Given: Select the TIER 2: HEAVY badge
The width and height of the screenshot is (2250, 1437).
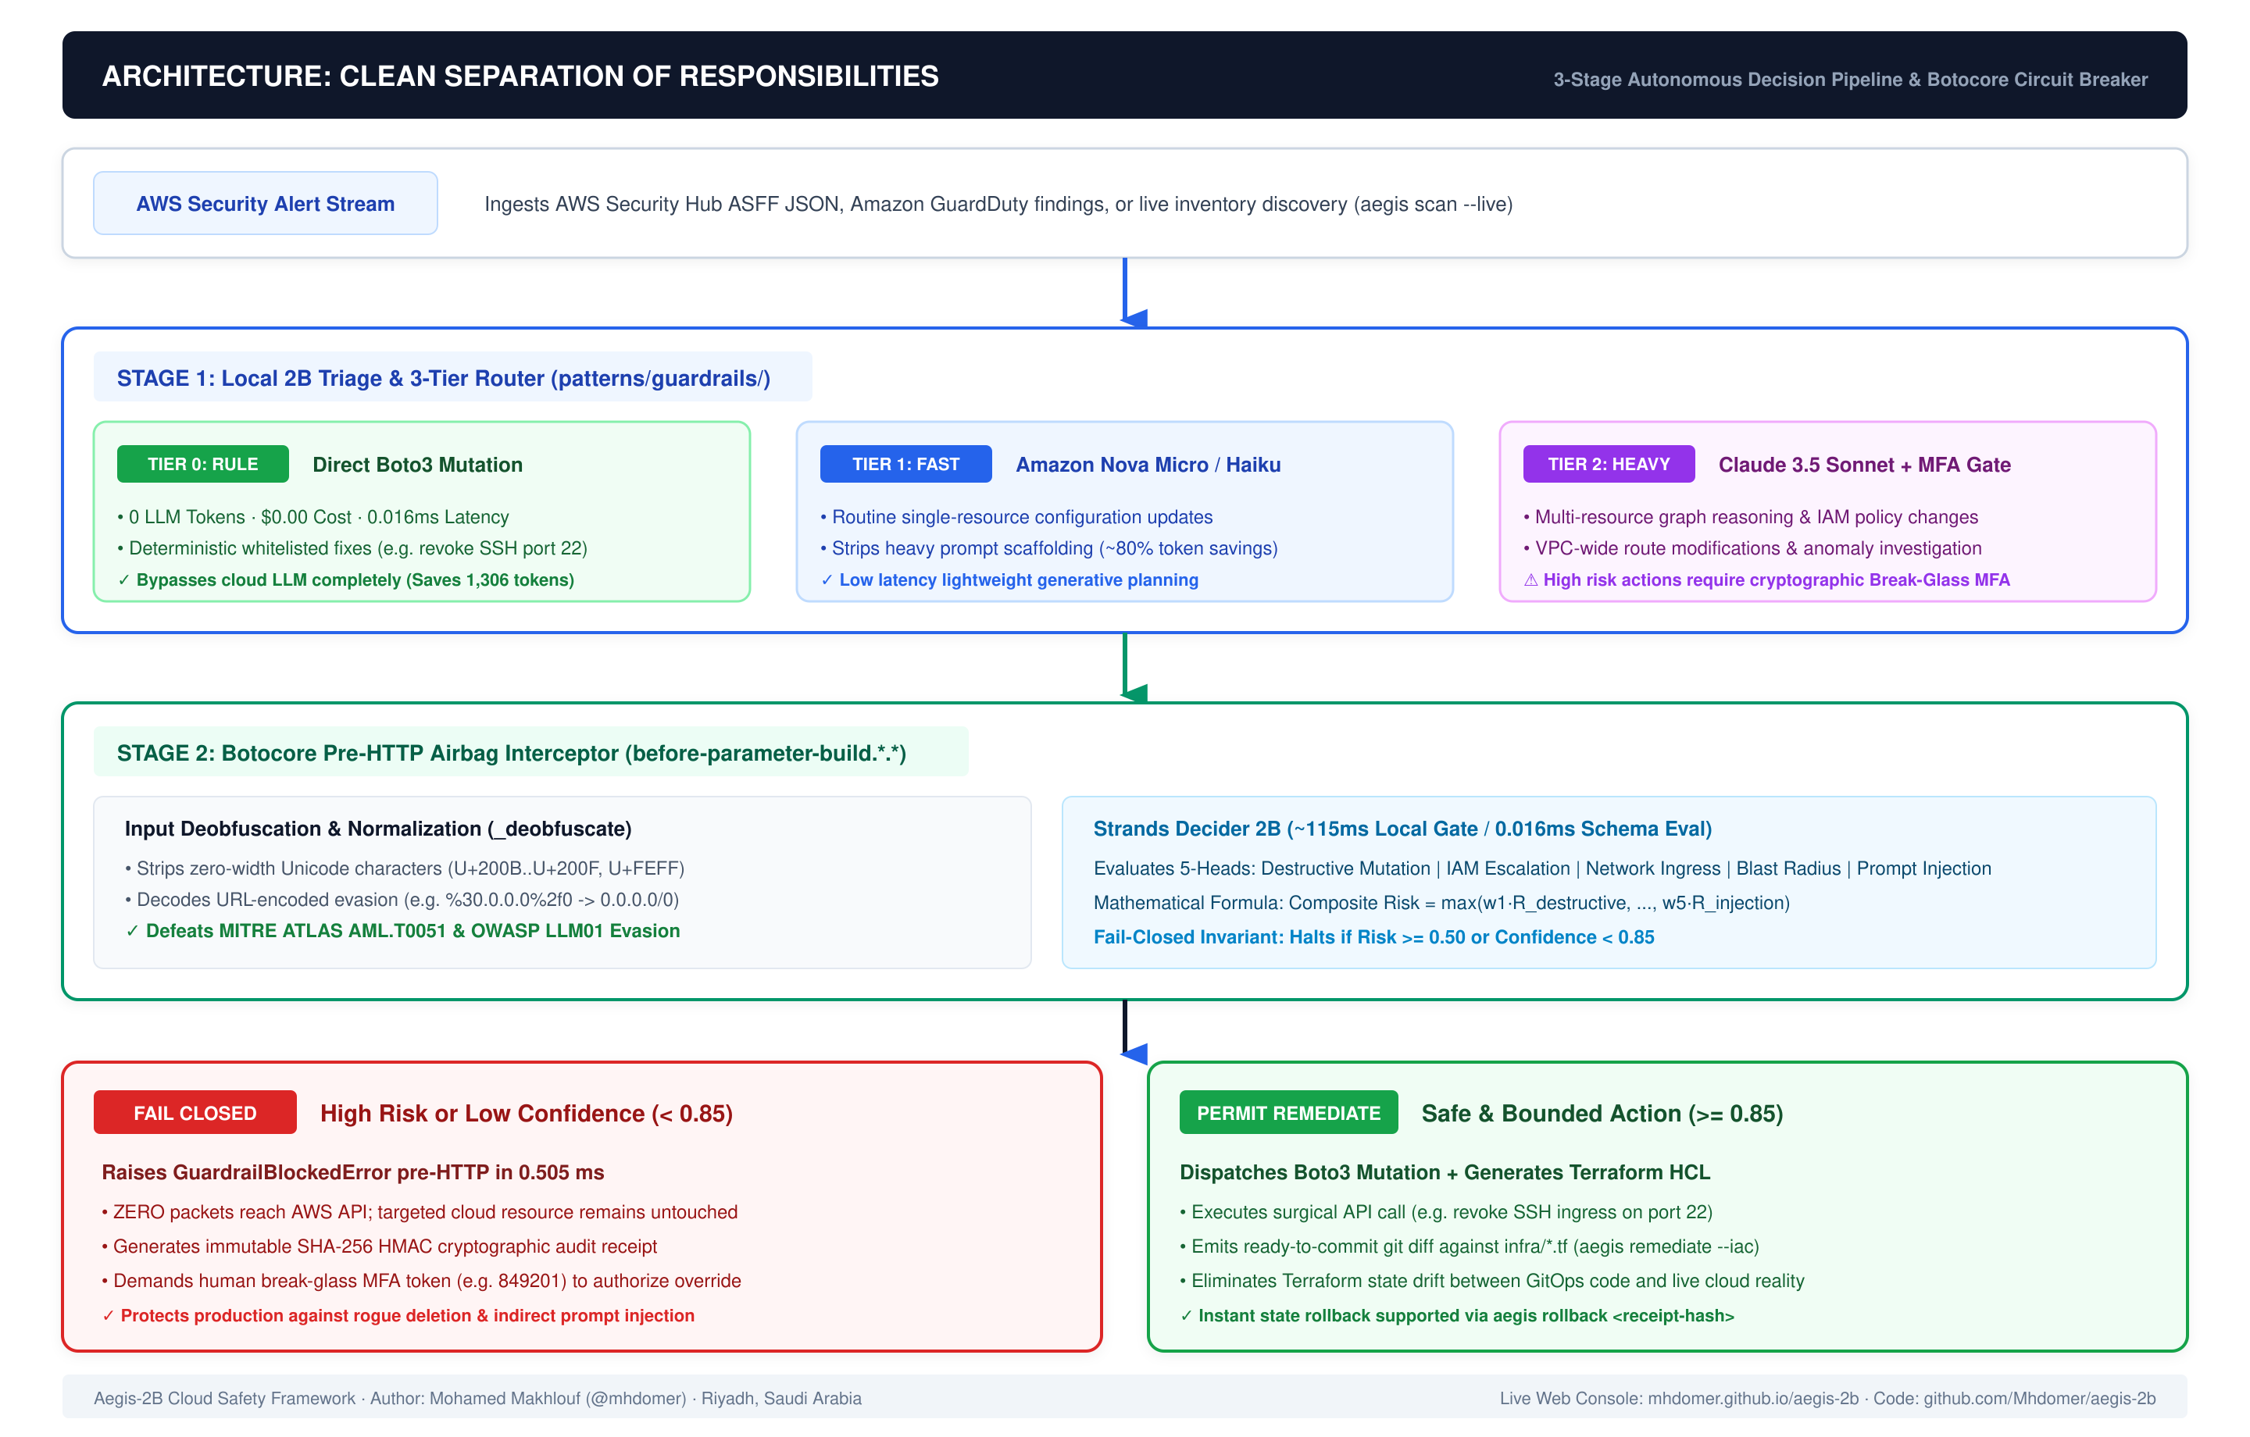Looking at the screenshot, I should tap(1608, 465).
